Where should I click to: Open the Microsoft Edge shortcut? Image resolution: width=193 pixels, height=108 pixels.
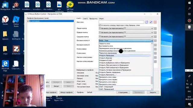[x=5, y=66]
